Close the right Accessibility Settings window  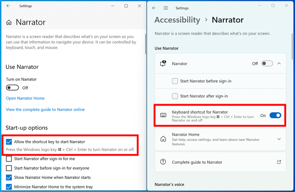286,5
